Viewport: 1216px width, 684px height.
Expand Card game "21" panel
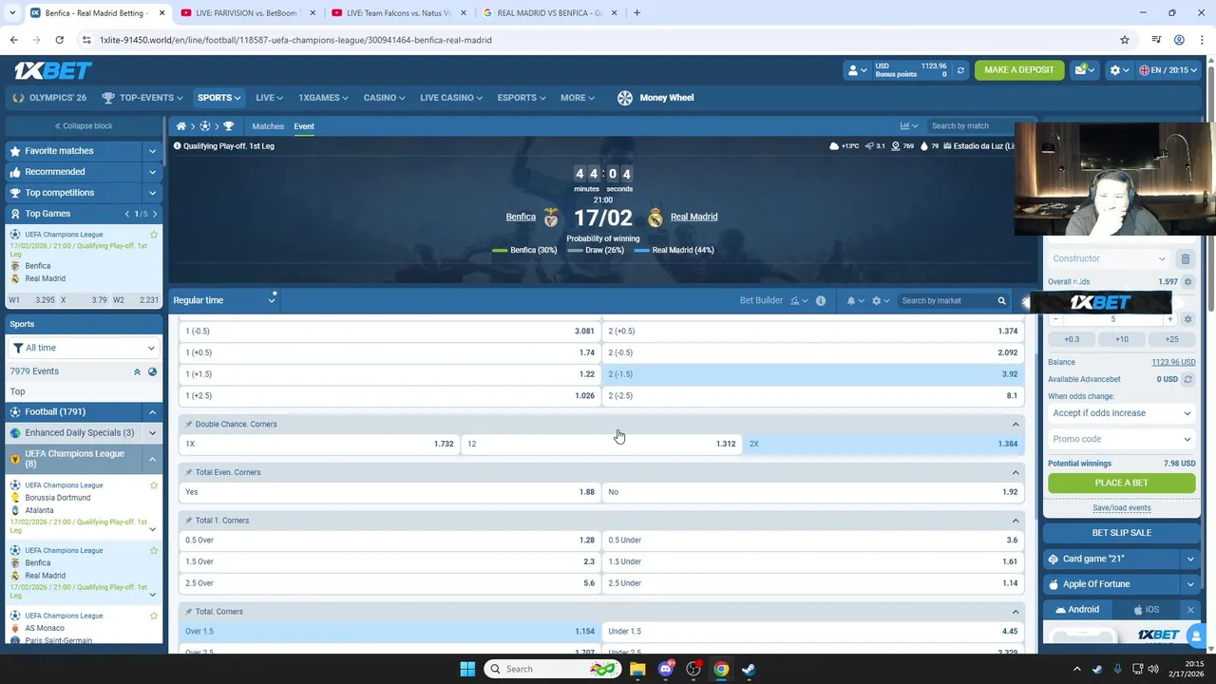1190,560
